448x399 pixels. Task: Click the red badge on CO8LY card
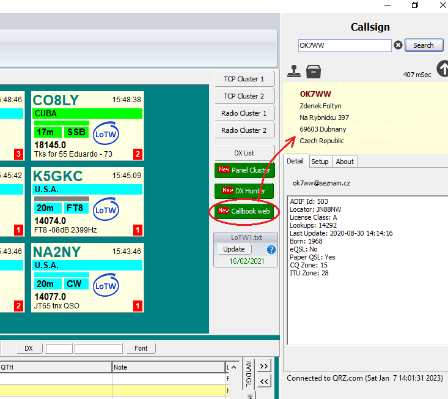click(138, 154)
